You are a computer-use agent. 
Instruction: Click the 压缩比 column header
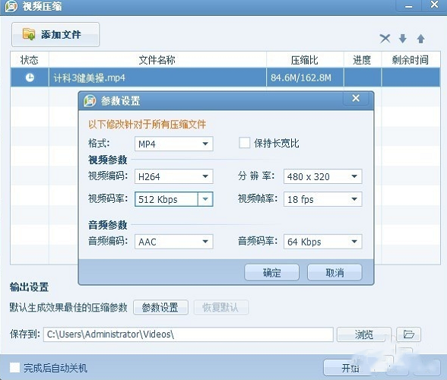click(x=305, y=60)
